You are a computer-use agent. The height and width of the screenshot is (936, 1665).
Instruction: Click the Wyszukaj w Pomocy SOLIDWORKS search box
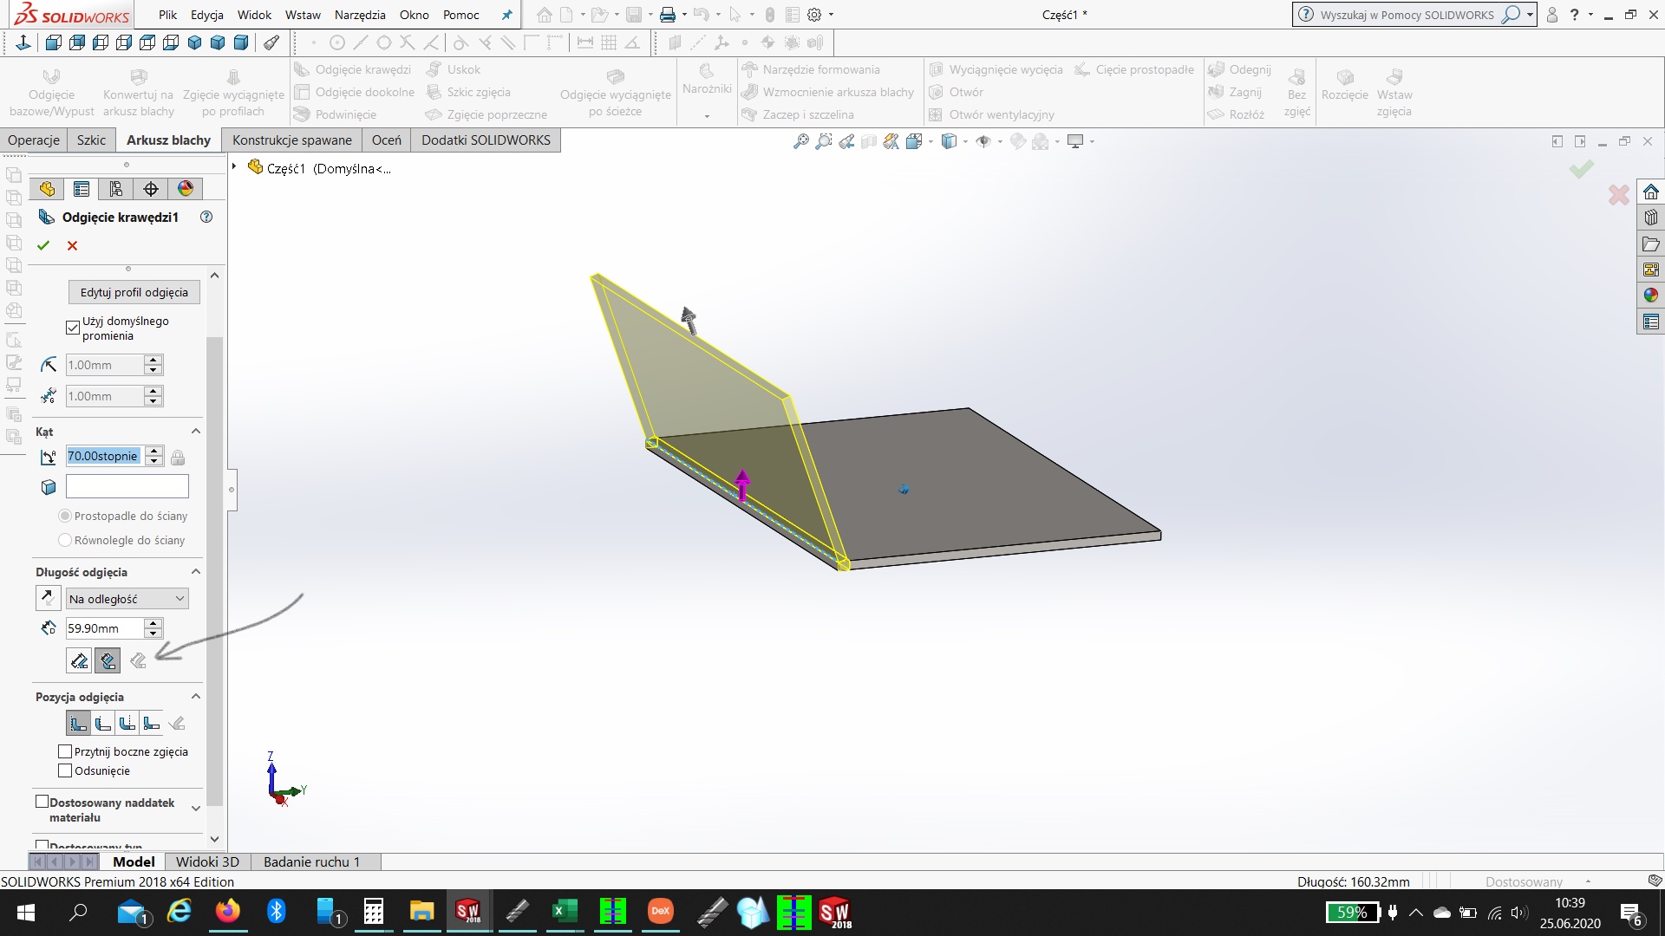pos(1407,15)
